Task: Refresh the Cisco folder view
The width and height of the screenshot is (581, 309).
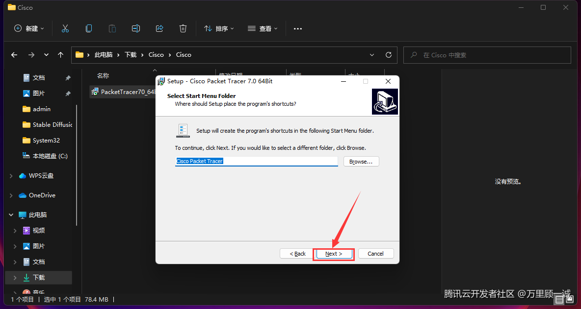Action: 389,55
